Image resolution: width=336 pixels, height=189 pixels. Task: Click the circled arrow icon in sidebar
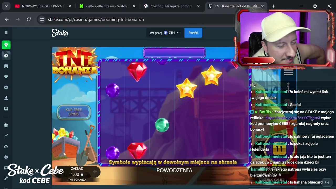[6, 87]
